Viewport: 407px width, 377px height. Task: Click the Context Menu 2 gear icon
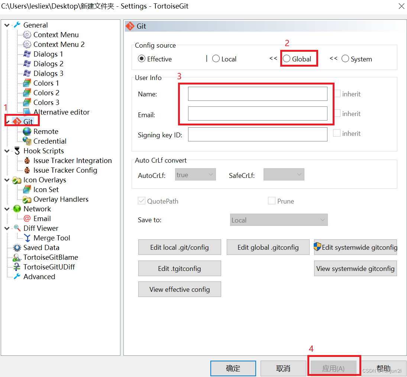tap(27, 44)
